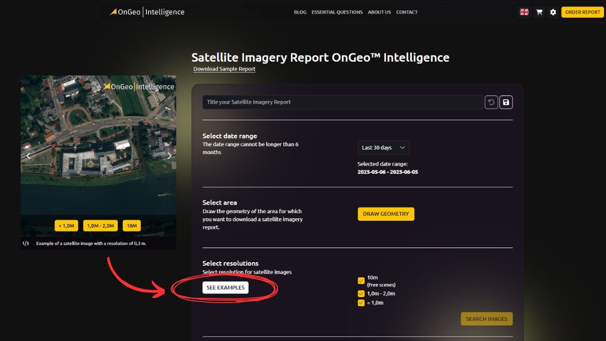606x341 pixels.
Task: Open the CONTACT page
Action: 407,12
